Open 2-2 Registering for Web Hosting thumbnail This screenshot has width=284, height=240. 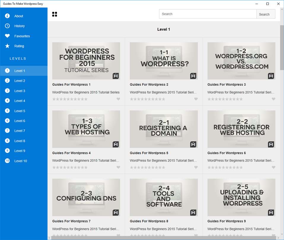242,129
